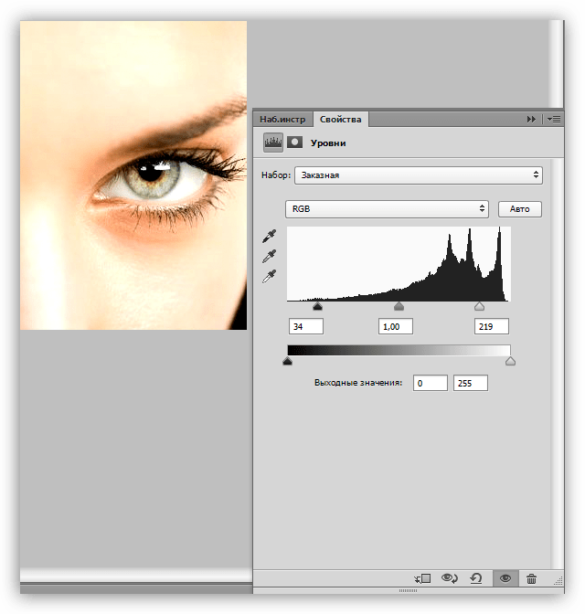This screenshot has height=614, width=585.
Task: Click the output value field 255
Action: 471,383
